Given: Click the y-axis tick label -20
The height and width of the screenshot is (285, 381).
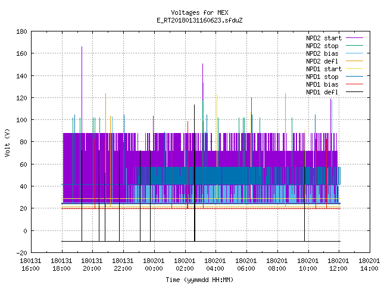Looking at the screenshot, I should (x=21, y=253).
